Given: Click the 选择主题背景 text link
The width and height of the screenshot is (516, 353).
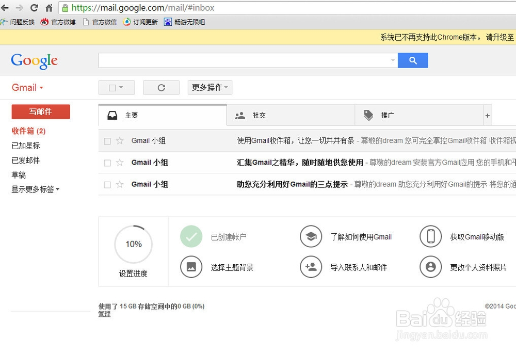Looking at the screenshot, I should (x=232, y=267).
